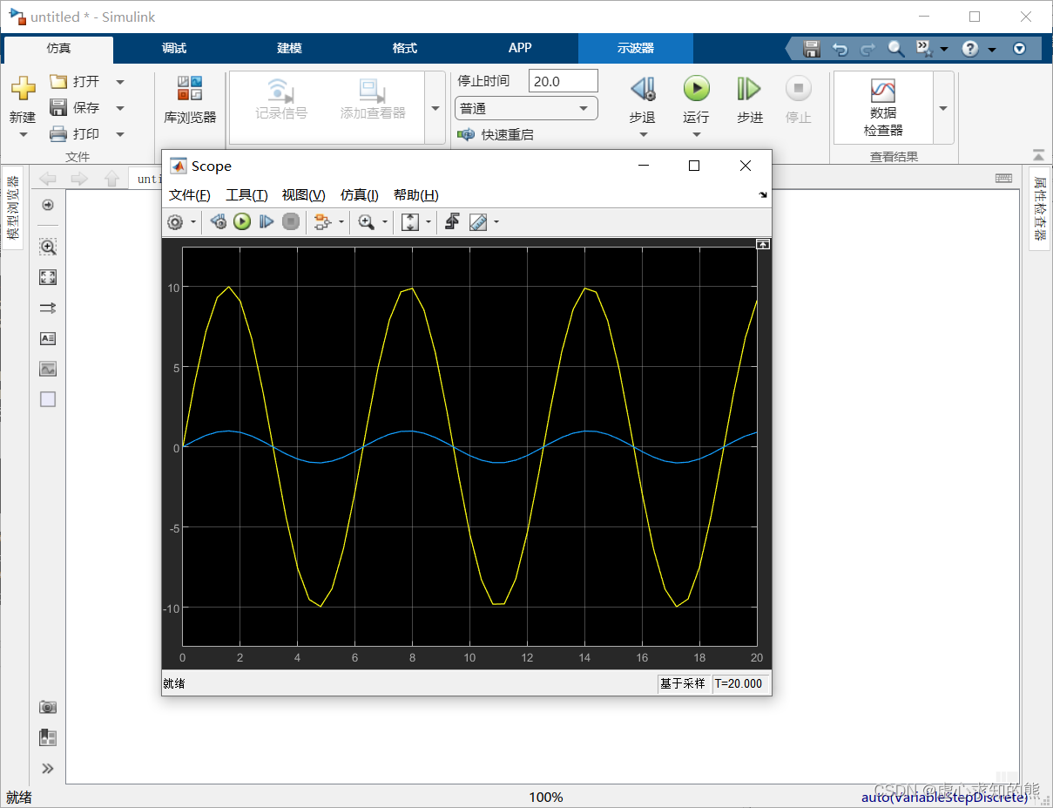This screenshot has height=808, width=1053.
Task: Click the fit to view icon in left palette
Action: 48,277
